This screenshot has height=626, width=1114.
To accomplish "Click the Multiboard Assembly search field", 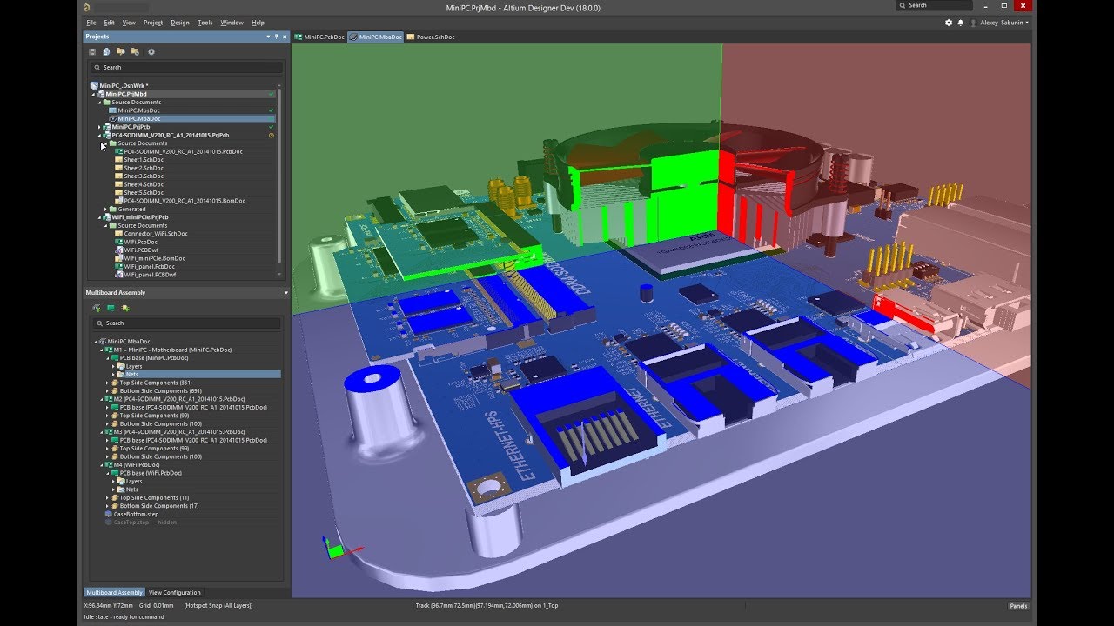I will (187, 323).
